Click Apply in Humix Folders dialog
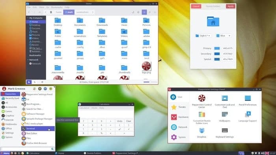 click(x=230, y=6)
